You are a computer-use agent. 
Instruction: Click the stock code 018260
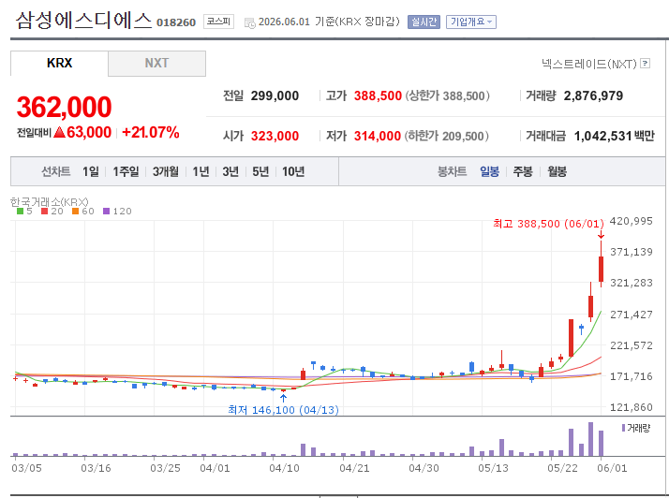point(176,22)
